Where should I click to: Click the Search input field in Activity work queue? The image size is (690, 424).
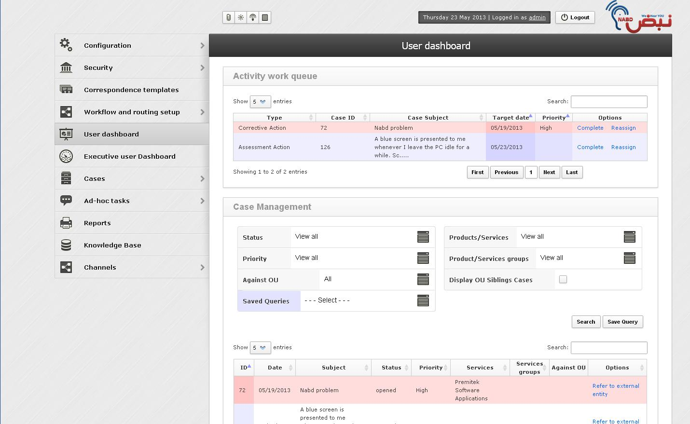[x=609, y=101]
